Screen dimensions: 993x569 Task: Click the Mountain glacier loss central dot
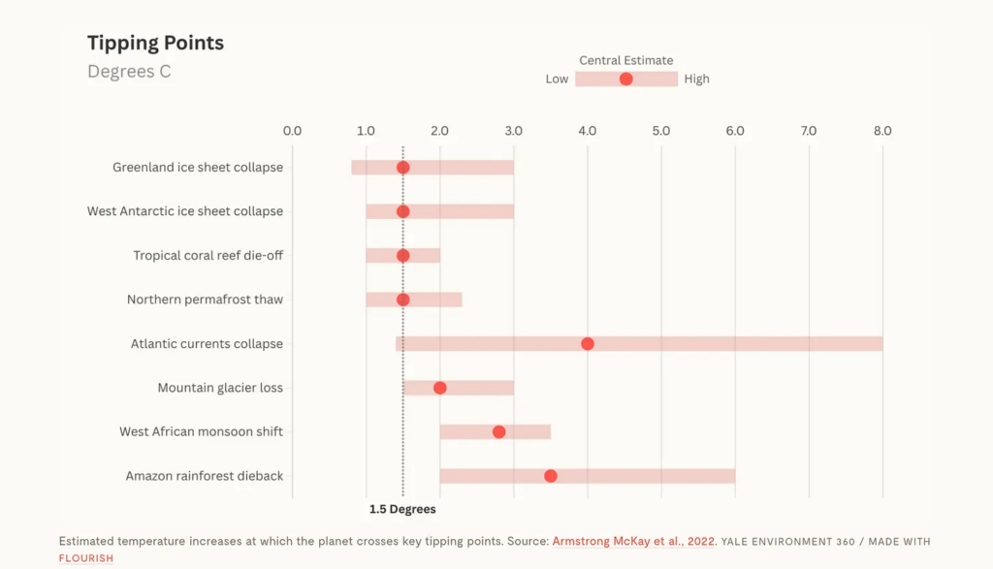[x=440, y=388]
